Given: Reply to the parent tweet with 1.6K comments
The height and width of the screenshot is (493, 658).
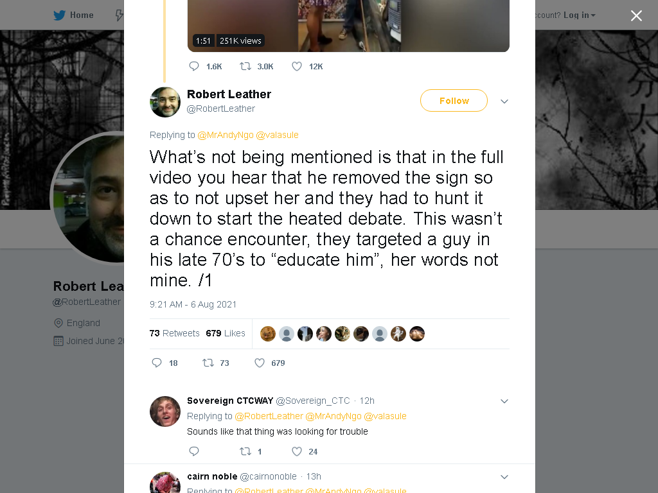Looking at the screenshot, I should pyautogui.click(x=194, y=66).
